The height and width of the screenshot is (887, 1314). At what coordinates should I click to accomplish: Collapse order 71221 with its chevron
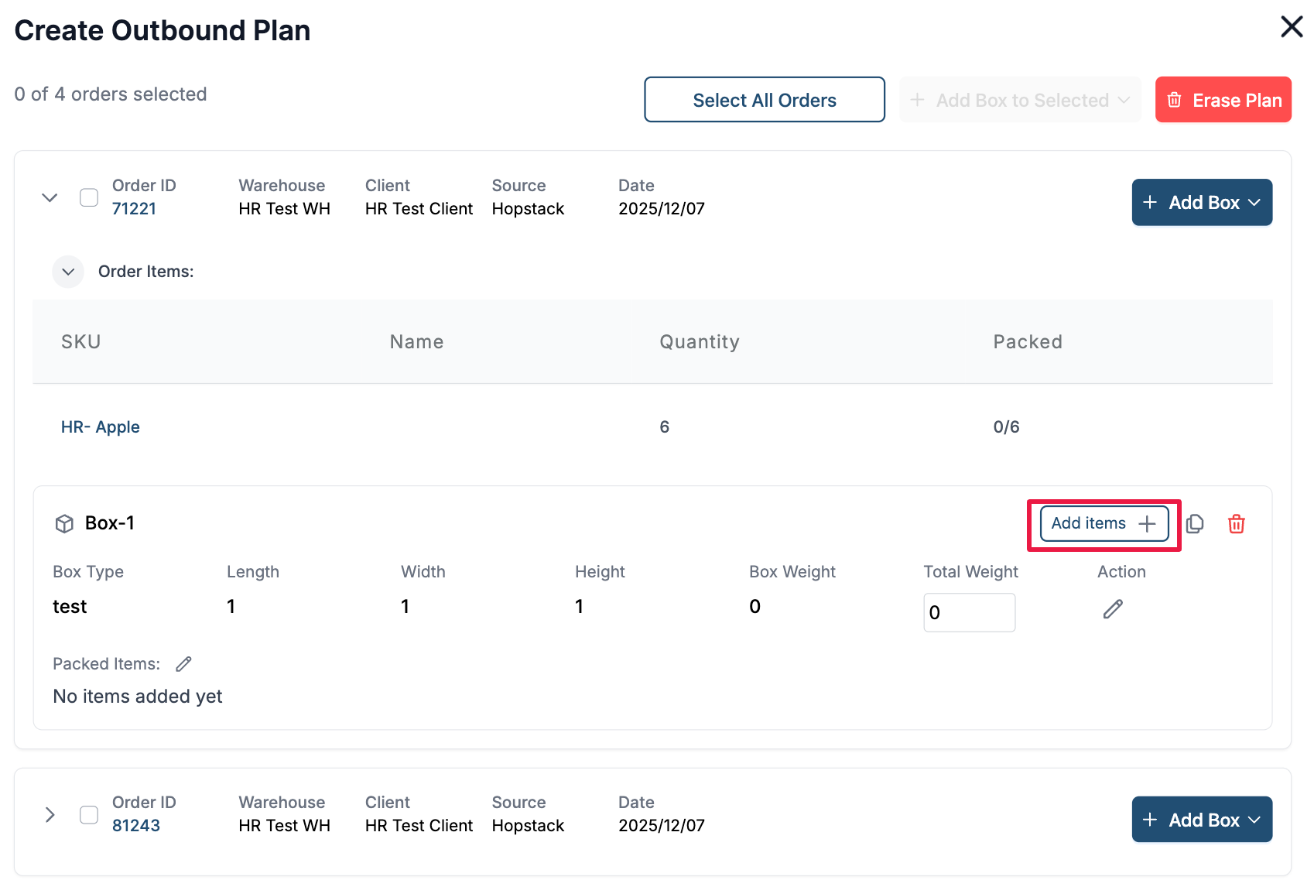pos(50,197)
